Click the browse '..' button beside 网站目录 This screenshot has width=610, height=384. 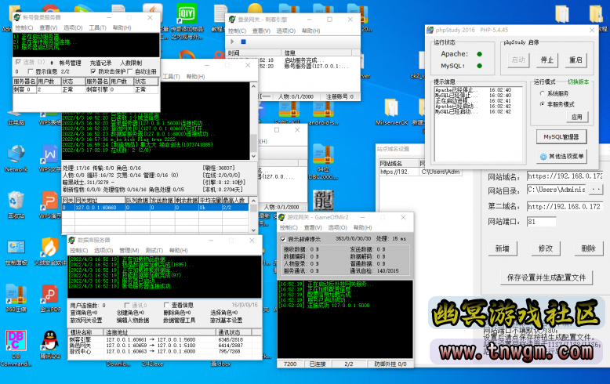click(x=595, y=190)
